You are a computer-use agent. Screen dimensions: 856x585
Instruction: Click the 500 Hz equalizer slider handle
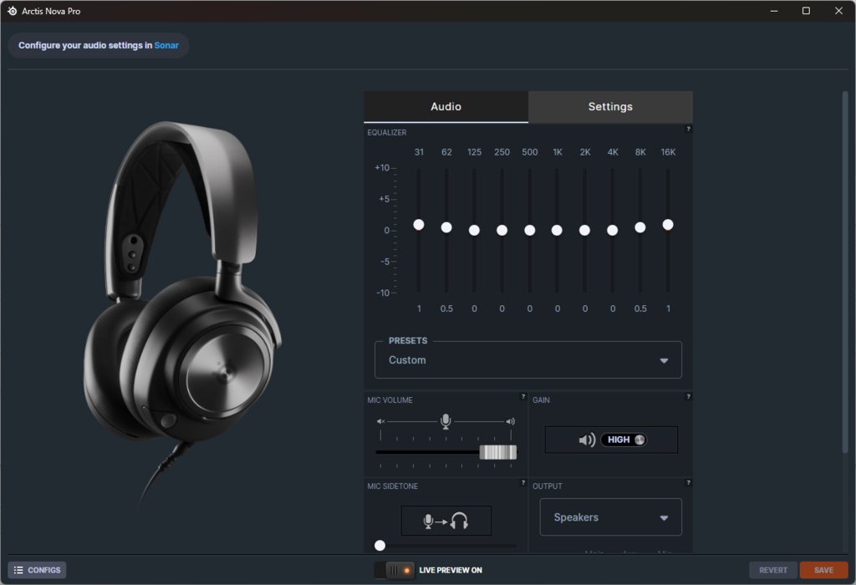[x=529, y=231]
